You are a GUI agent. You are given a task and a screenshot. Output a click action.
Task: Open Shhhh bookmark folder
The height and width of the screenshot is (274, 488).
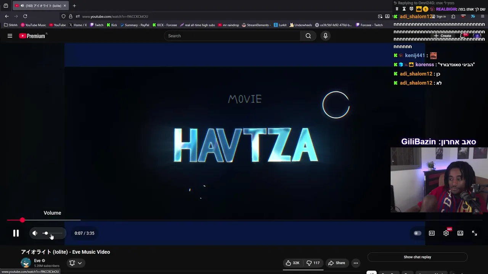point(11,25)
